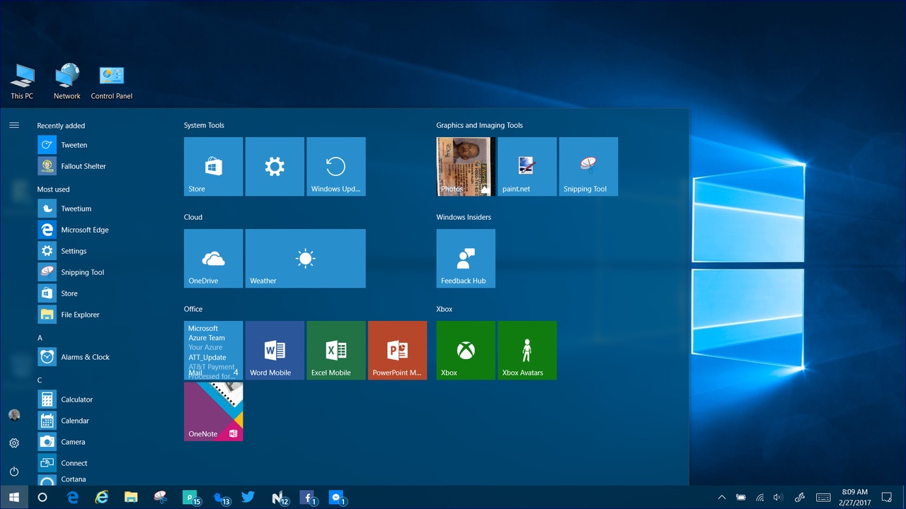Click the user account picture in Start
906x509 pixels.
(14, 415)
